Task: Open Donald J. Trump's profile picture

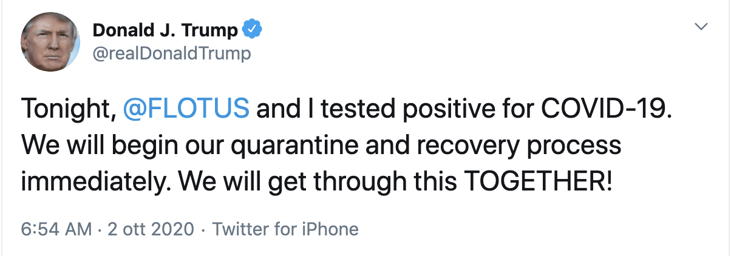Action: click(50, 41)
